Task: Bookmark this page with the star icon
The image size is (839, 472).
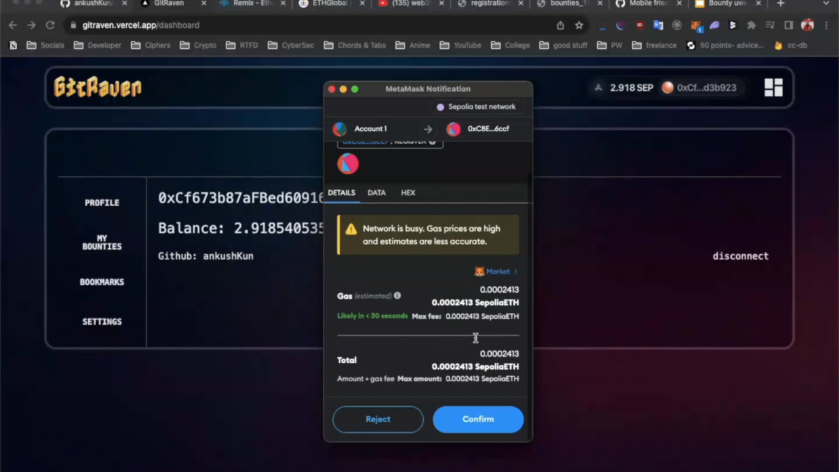Action: [579, 25]
